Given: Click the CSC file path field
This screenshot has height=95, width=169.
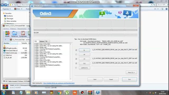Looking at the screenshot, I should tap(114, 63).
